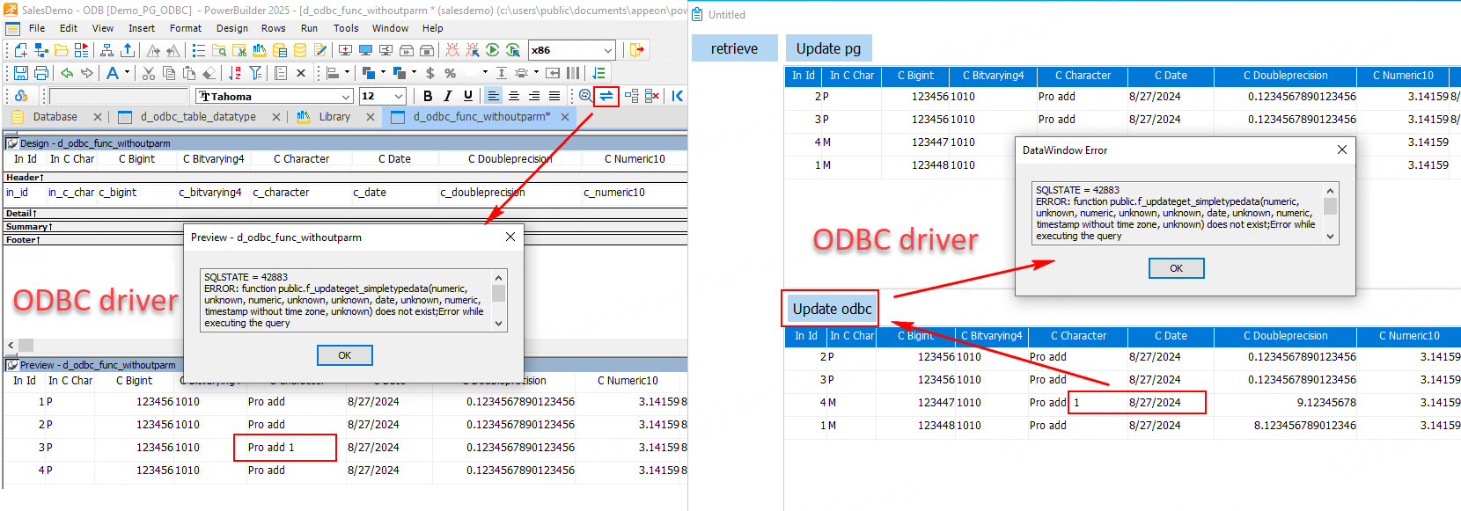This screenshot has height=511, width=1461.
Task: Click the Save icon in toolbar
Action: click(20, 73)
